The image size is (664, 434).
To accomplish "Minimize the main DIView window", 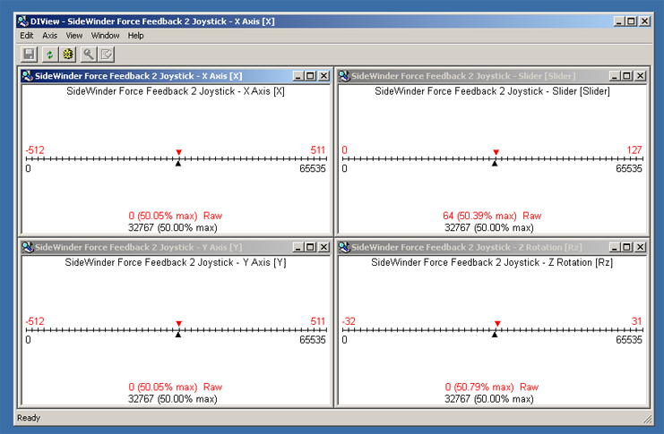I will 619,21.
